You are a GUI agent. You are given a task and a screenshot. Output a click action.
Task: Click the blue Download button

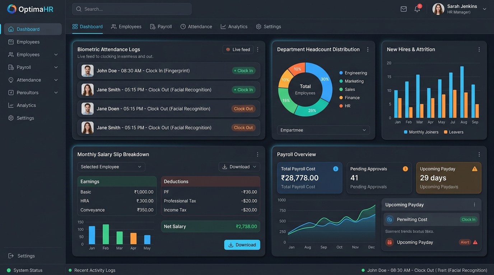(242, 245)
